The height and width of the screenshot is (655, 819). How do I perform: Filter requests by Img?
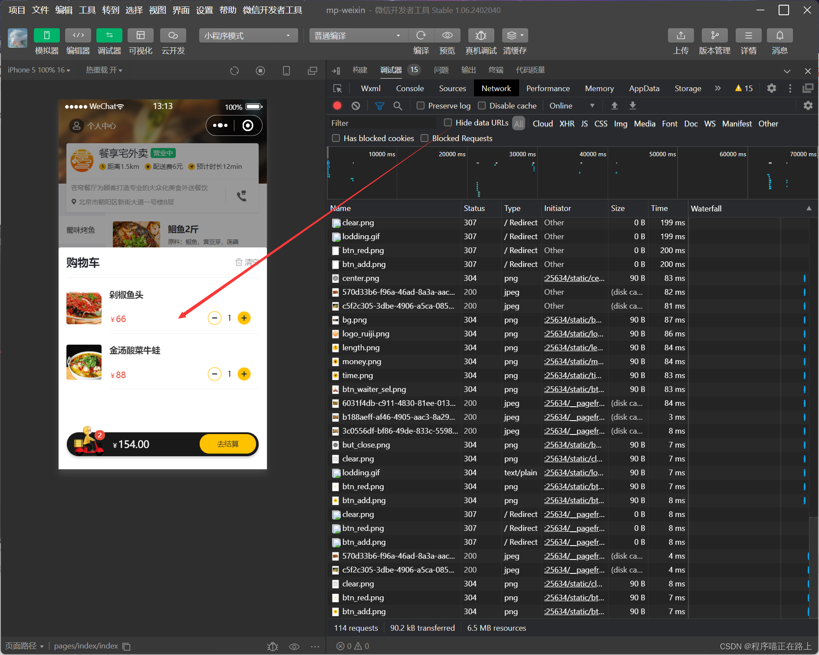click(621, 124)
